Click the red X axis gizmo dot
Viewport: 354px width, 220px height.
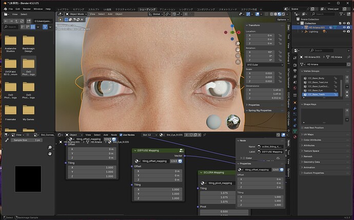point(239,32)
